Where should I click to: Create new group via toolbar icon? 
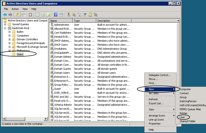74,15
